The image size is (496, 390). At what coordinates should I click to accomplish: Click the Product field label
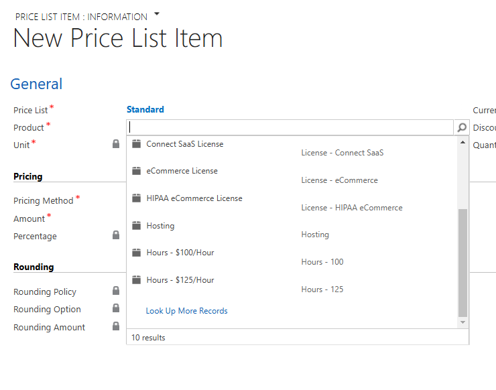pos(28,128)
